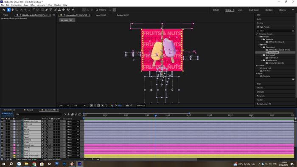297x167 pixels.
Task: Open the viewer magnification dropdown
Action: pos(64,105)
